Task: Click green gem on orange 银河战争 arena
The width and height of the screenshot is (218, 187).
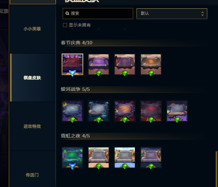Action: pyautogui.click(x=125, y=120)
